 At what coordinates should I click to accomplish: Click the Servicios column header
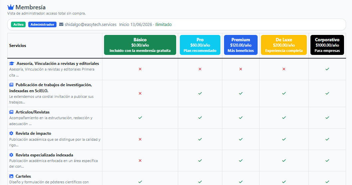pos(18,45)
